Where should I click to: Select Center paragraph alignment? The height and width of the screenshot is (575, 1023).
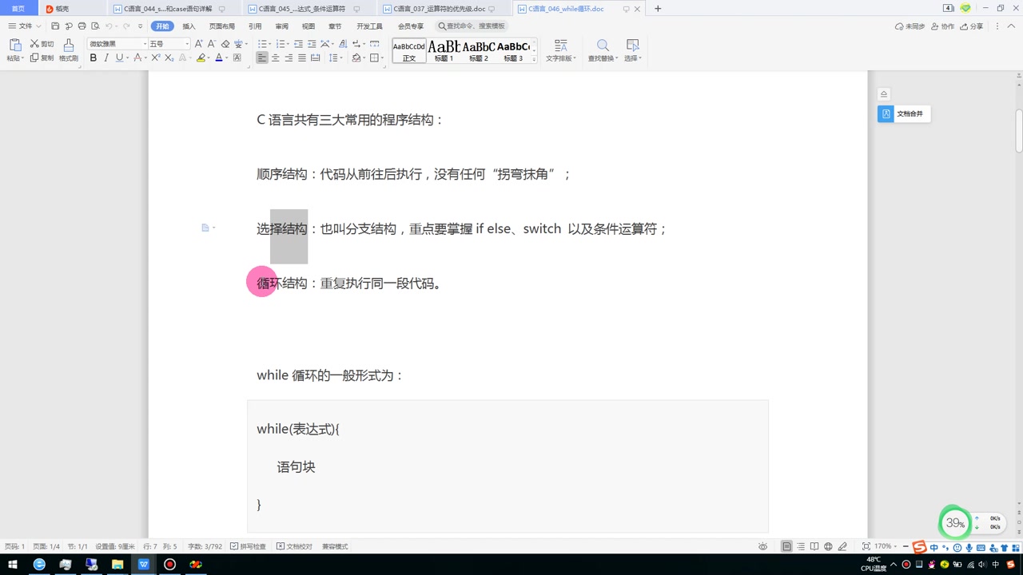(x=276, y=57)
